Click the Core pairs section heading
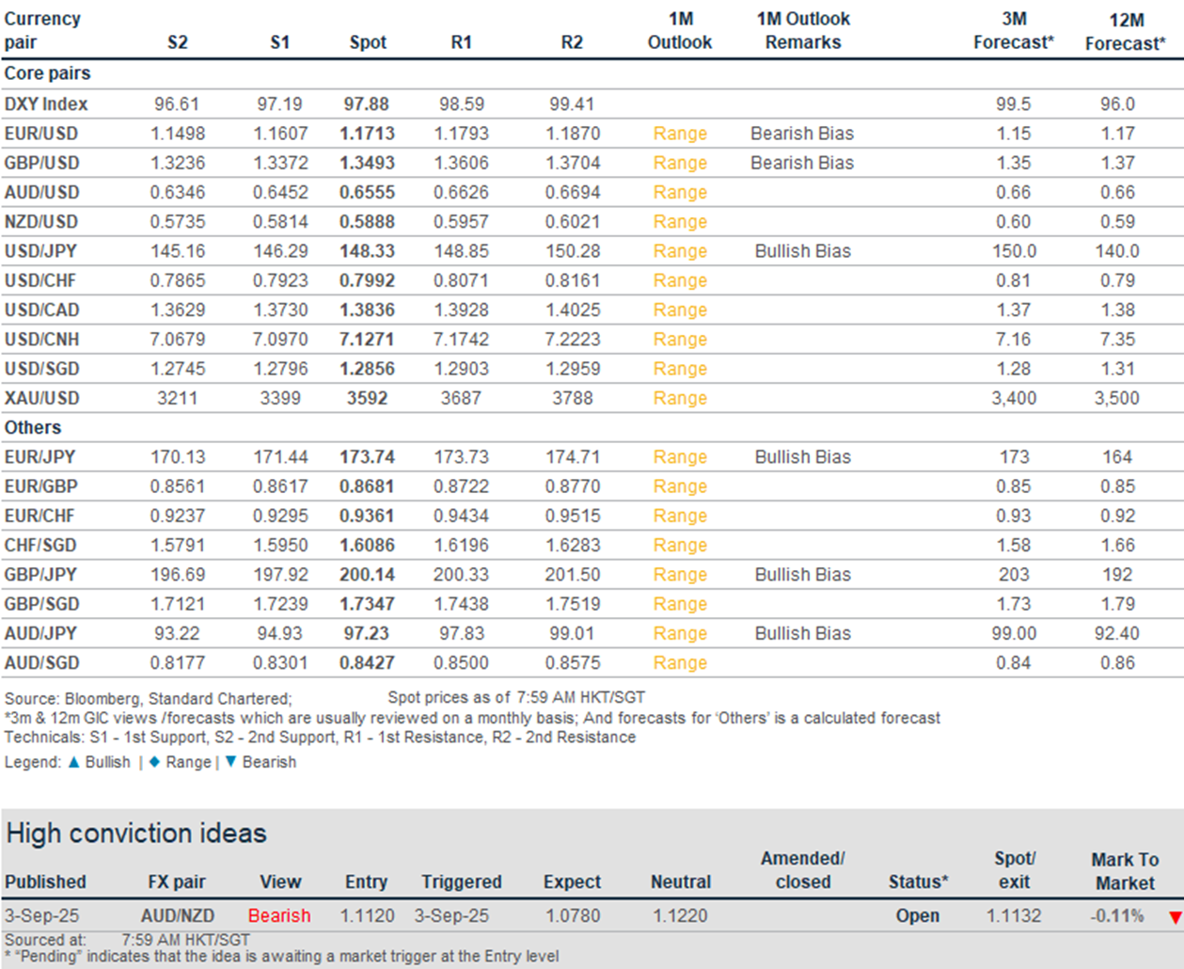 [47, 73]
